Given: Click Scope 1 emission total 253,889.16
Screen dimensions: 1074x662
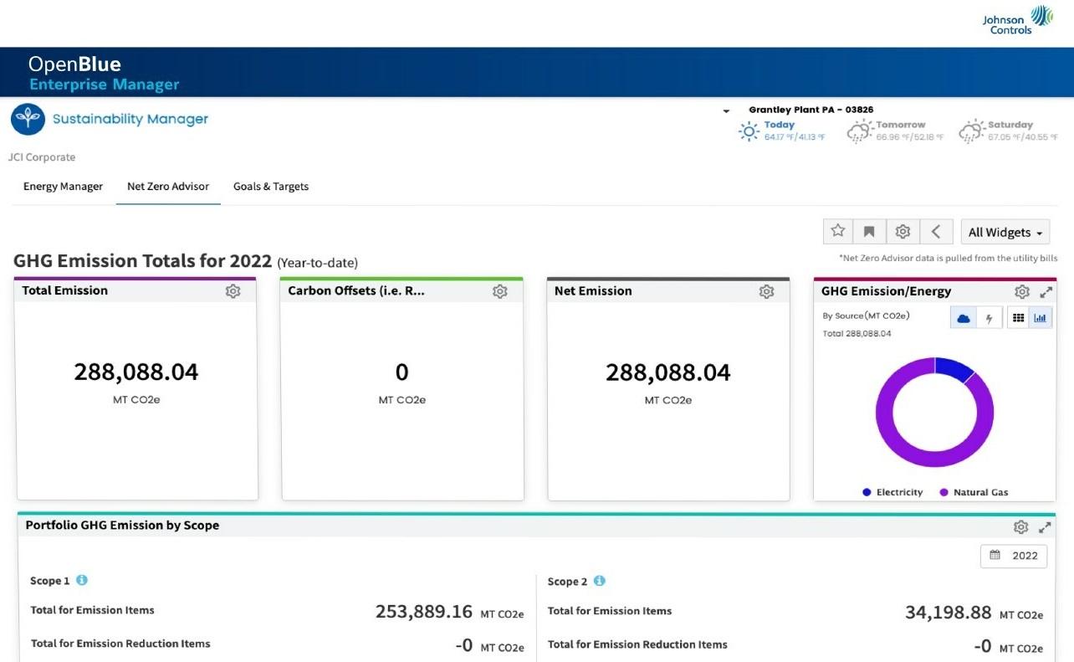Looking at the screenshot, I should [x=424, y=612].
